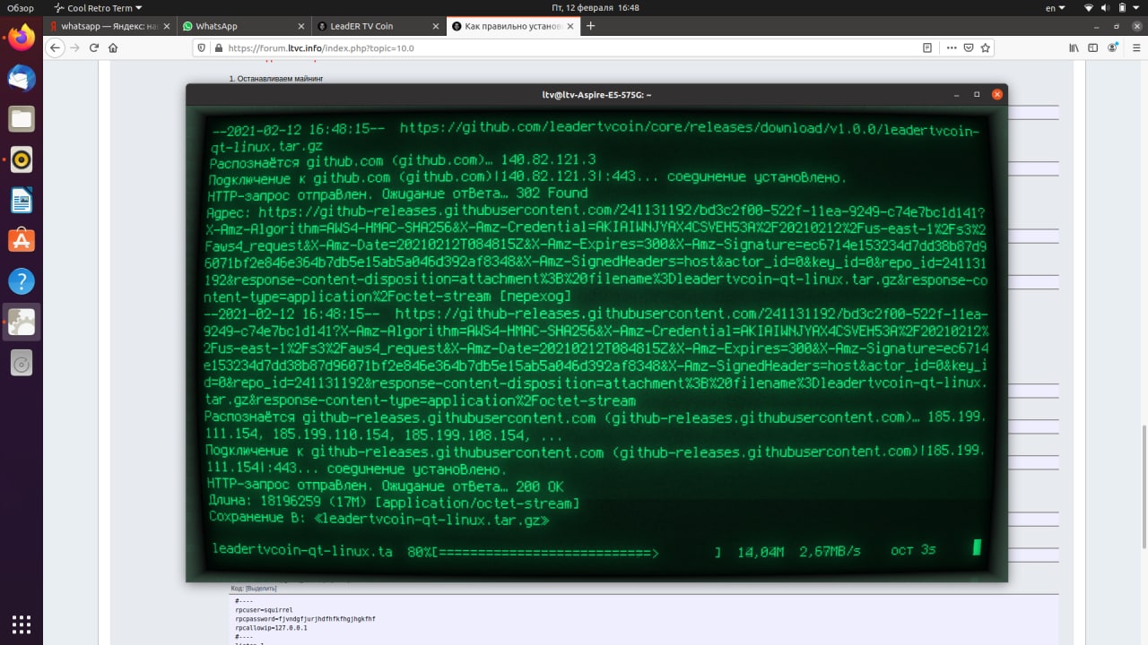Show Firefox sidebars
The height and width of the screenshot is (645, 1148).
1093,48
